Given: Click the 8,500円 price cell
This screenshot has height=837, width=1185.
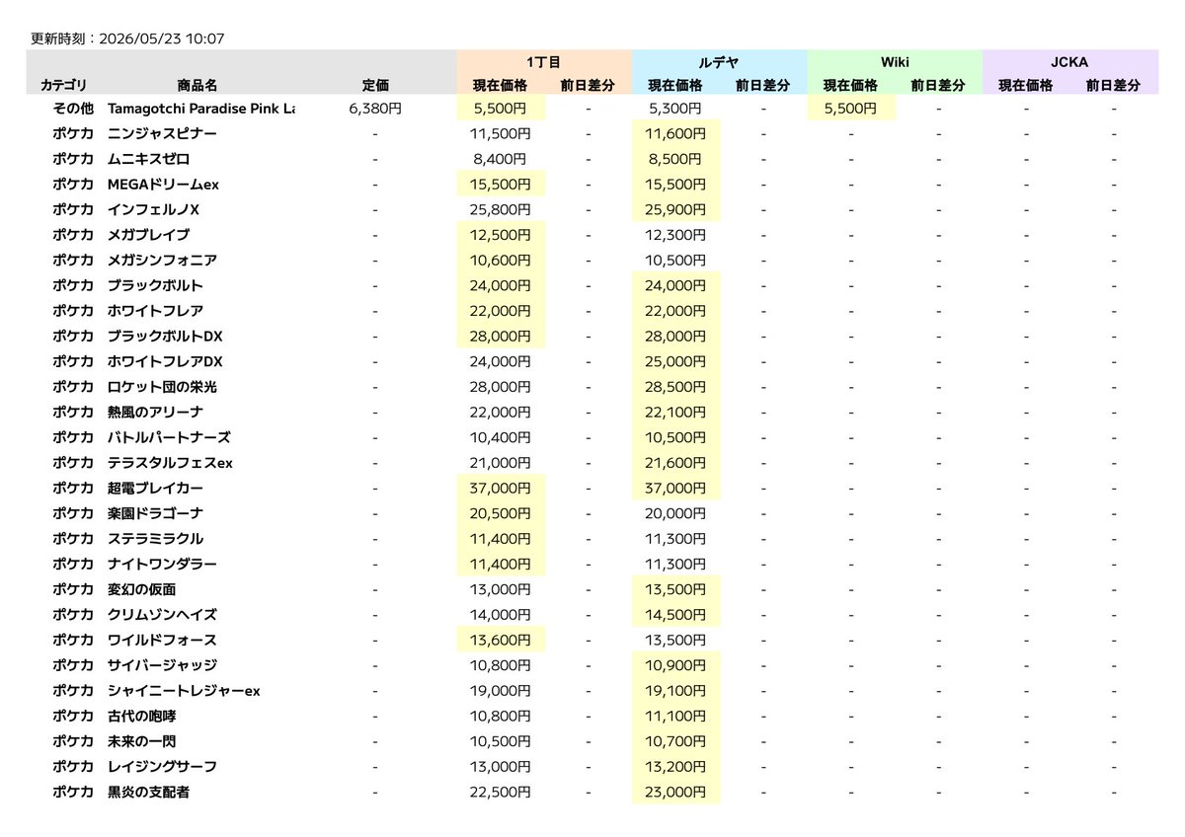Looking at the screenshot, I should click(676, 159).
